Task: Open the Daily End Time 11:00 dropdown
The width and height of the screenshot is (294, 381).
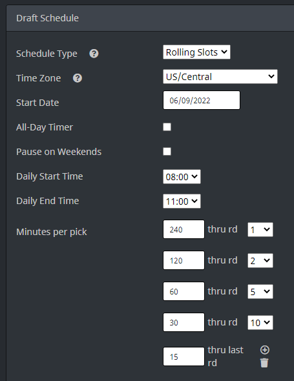Action: 182,201
